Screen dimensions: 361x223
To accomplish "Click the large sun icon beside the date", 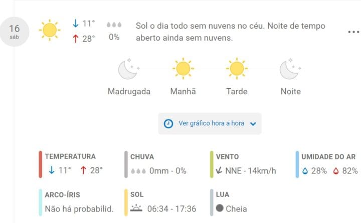I will pos(50,30).
